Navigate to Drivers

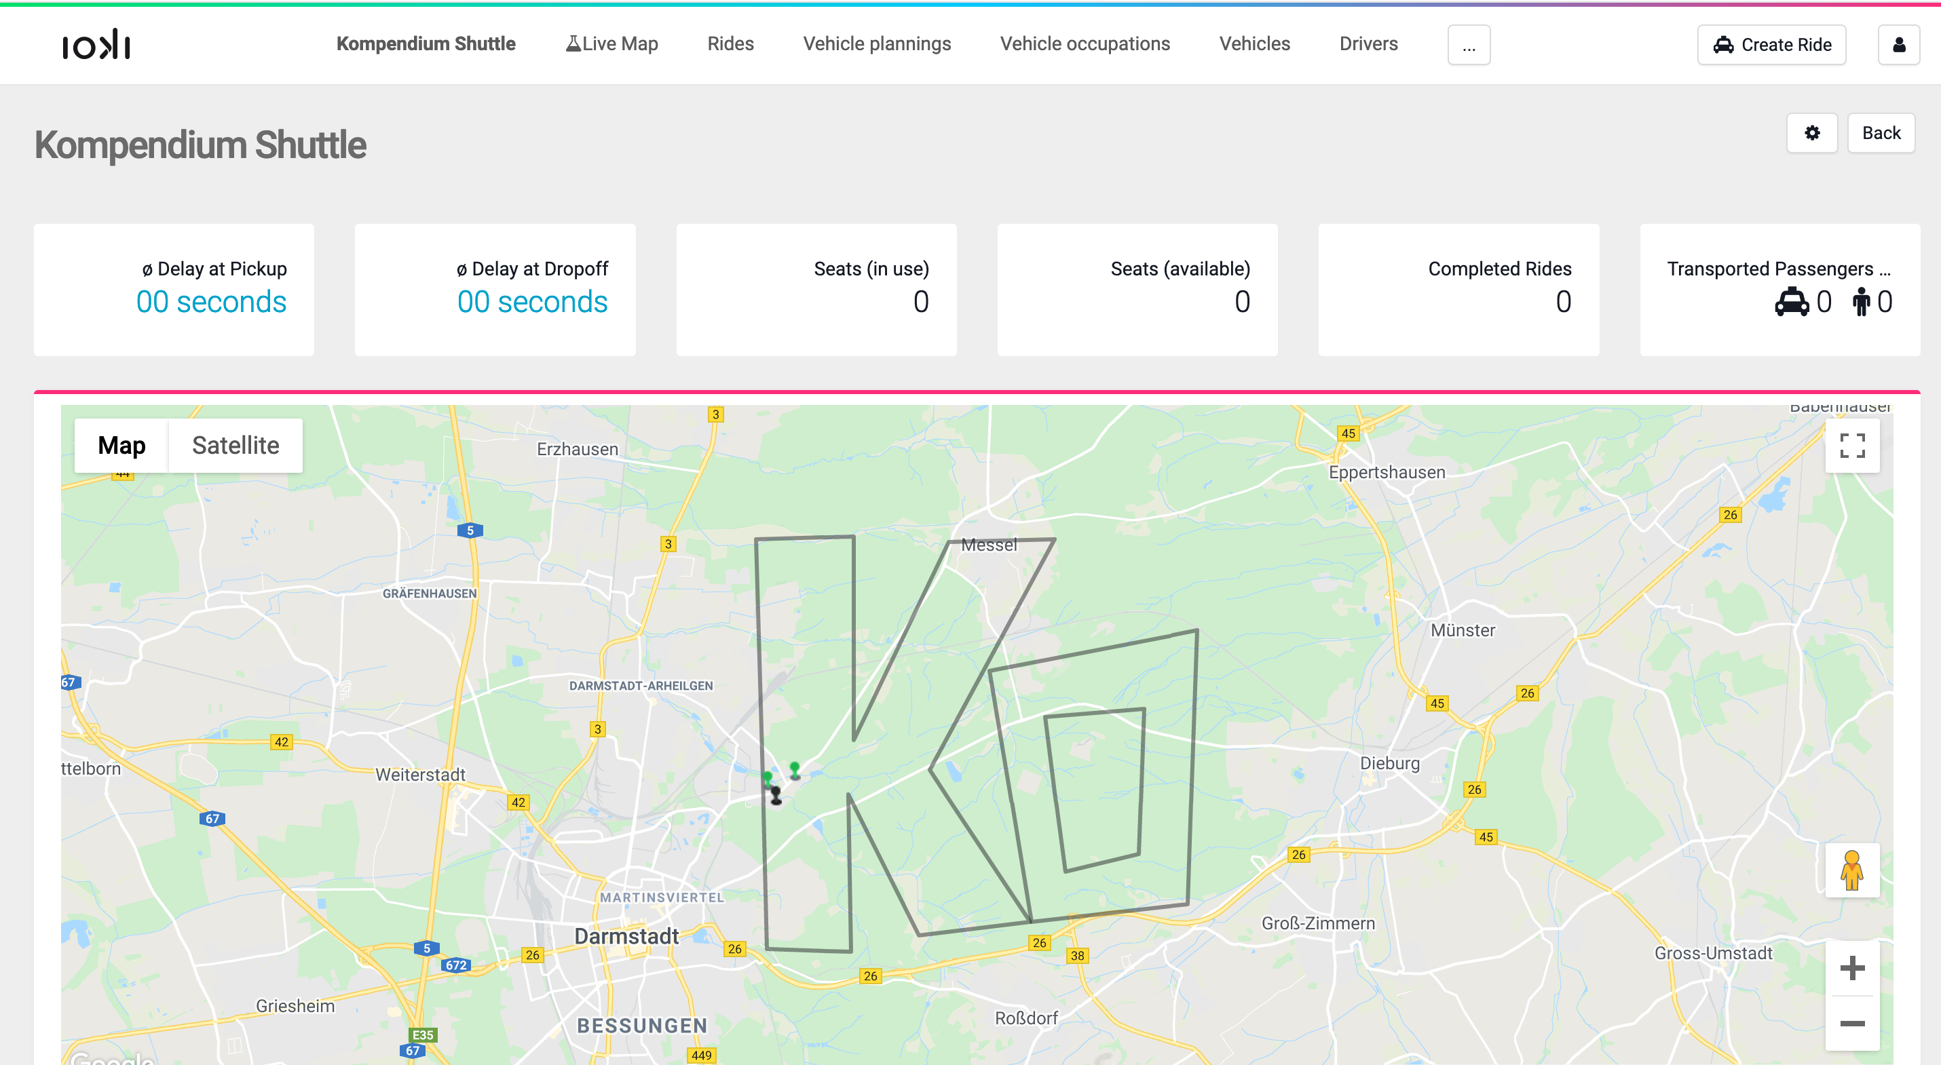pyautogui.click(x=1368, y=43)
